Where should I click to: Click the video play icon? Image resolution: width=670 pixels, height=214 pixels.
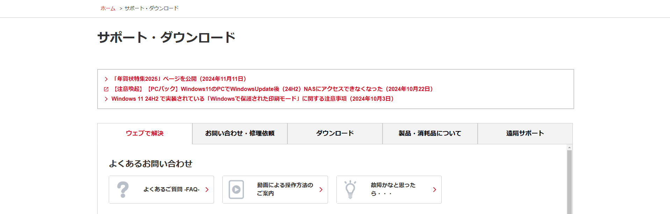[x=236, y=190]
